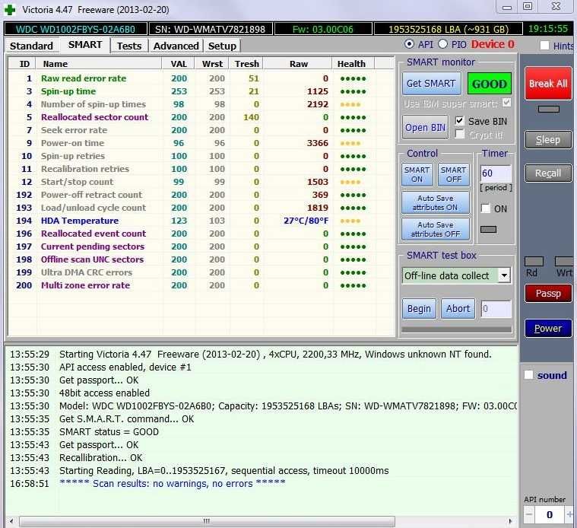Open the Off-line data collect dropdown
577x528 pixels.
(x=504, y=275)
